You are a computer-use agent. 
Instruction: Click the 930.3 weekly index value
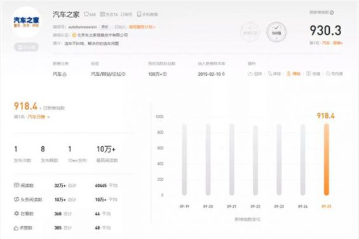(325, 31)
